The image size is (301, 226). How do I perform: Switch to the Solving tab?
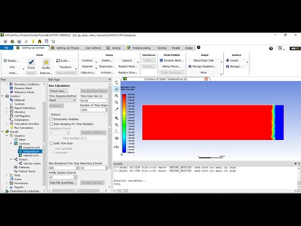point(114,48)
